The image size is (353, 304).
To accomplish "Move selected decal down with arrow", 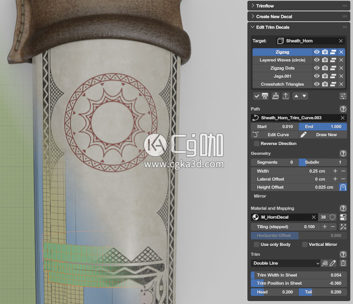I will 304,96.
